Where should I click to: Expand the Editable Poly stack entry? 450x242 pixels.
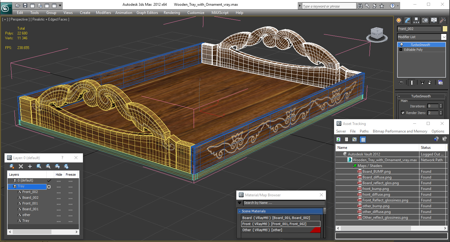click(x=401, y=50)
